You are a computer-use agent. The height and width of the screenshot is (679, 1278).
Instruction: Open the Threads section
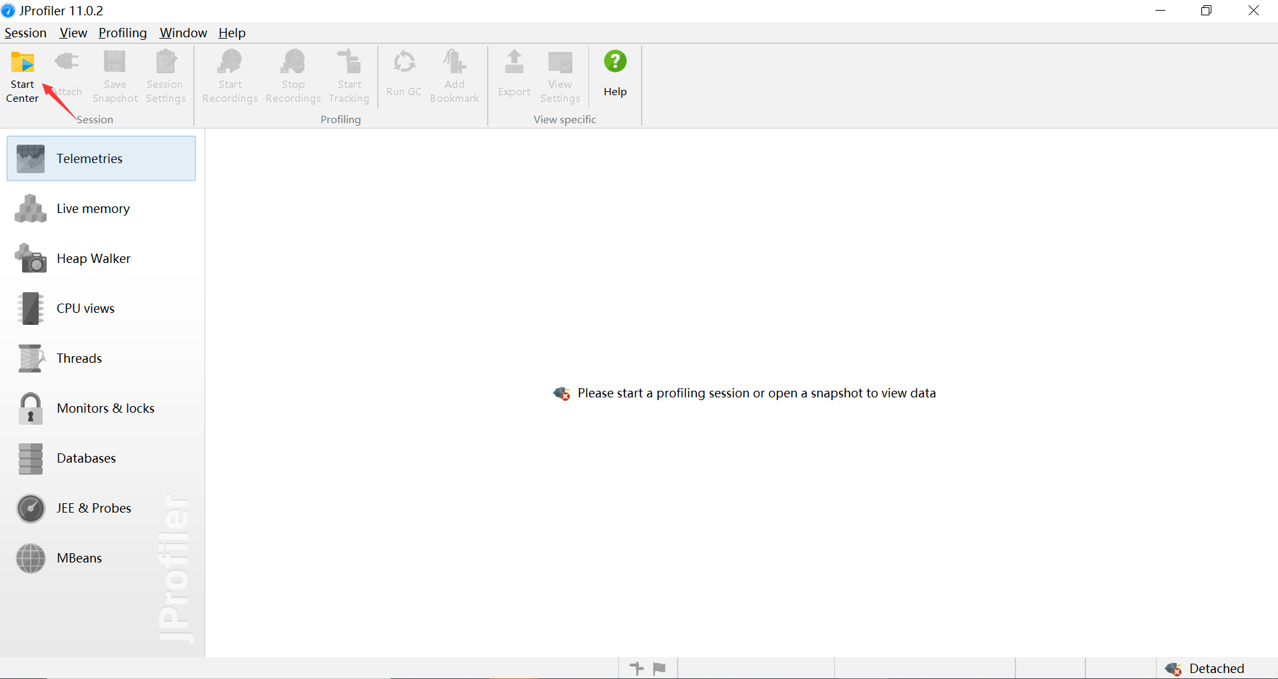(x=101, y=358)
